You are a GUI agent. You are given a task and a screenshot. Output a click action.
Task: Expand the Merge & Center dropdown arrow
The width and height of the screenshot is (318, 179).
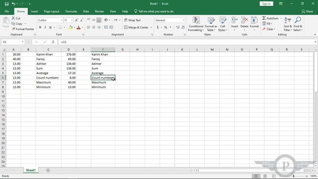pos(151,27)
